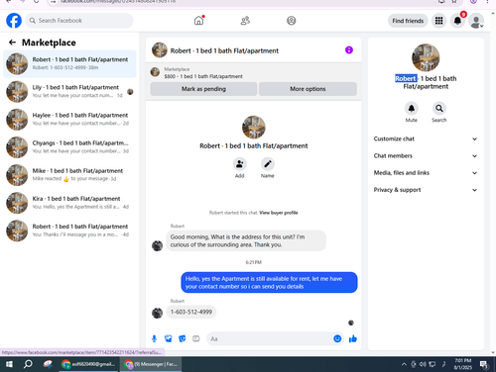Mute the conversation via bell icon
The height and width of the screenshot is (372, 496).
412,108
